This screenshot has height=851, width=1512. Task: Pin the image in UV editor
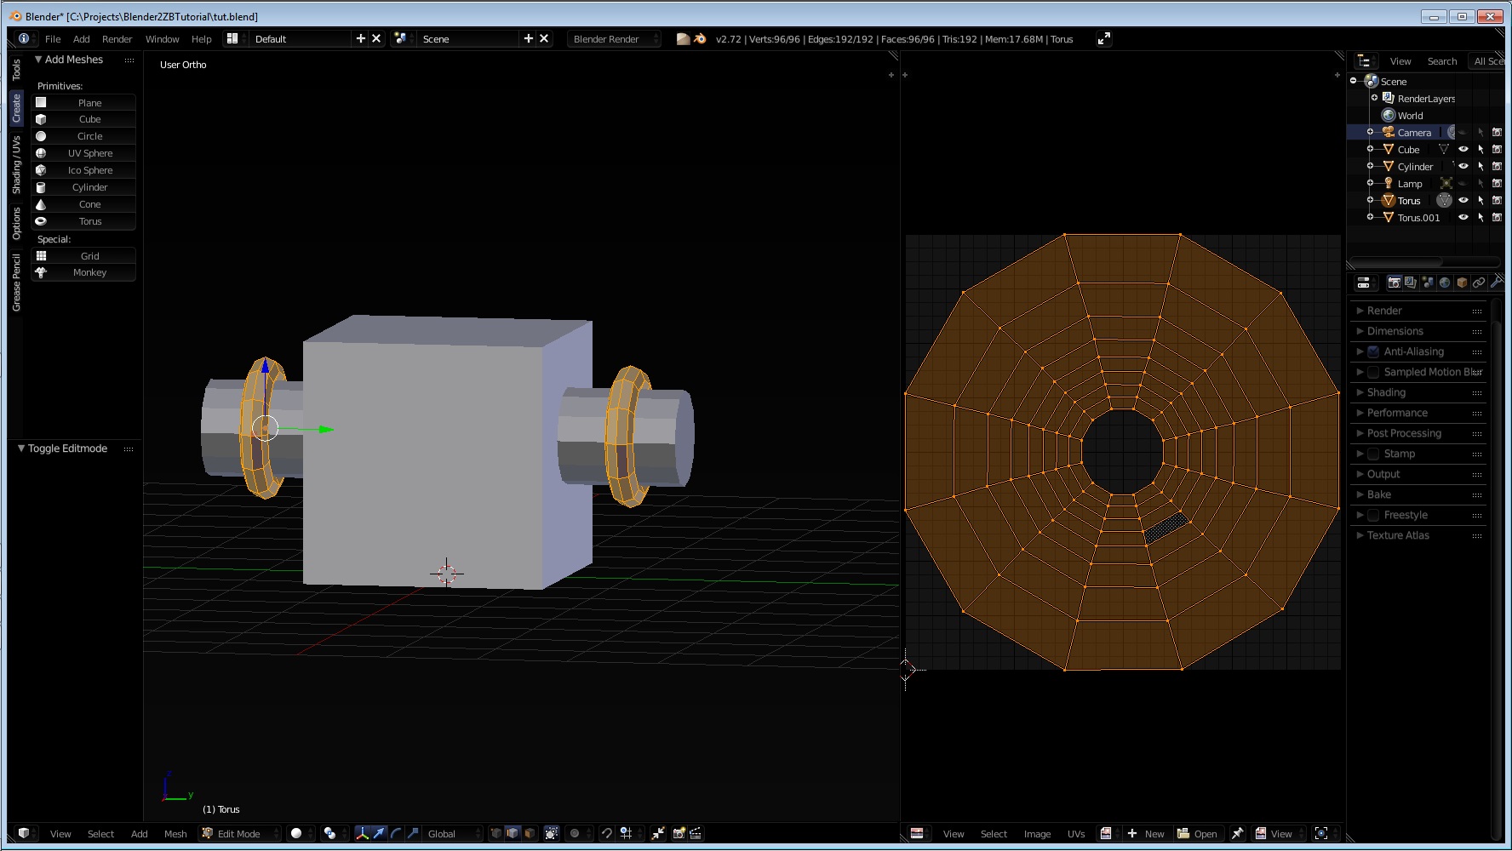1237,834
